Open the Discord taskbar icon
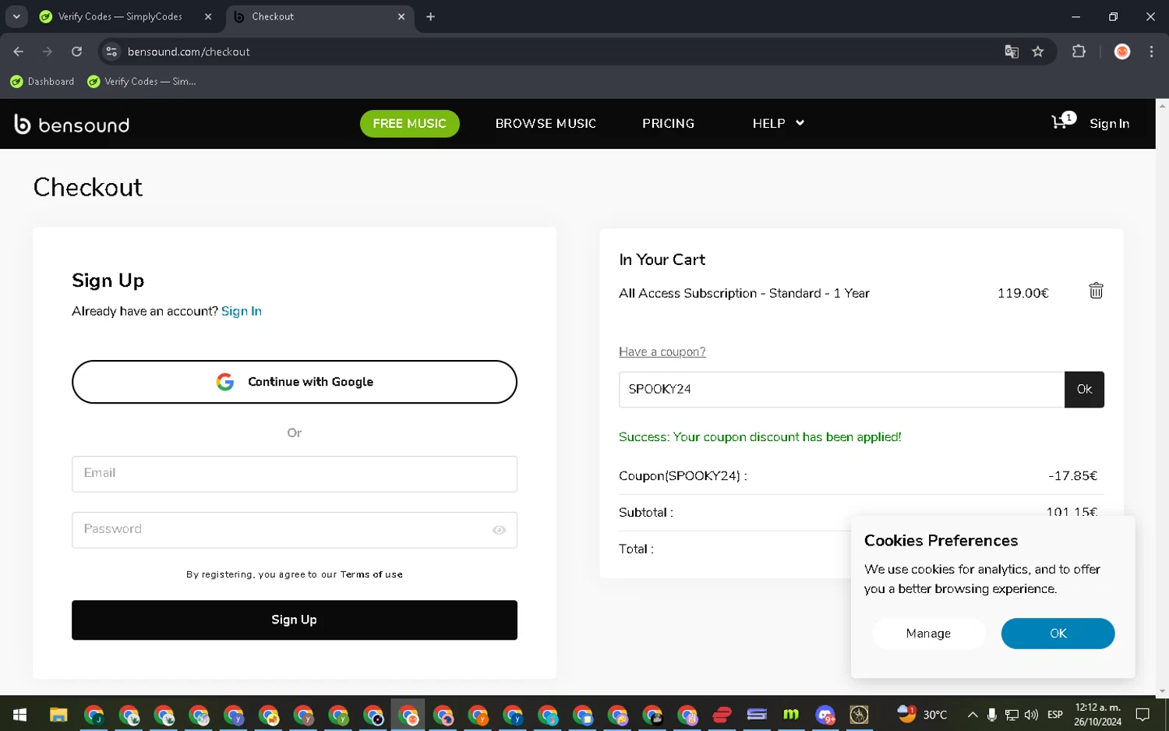Screen dimensions: 1169x731 825,714
